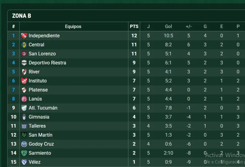The image size is (245, 167).
Task: Click the Independiente team crest icon
Action: [x=24, y=36]
